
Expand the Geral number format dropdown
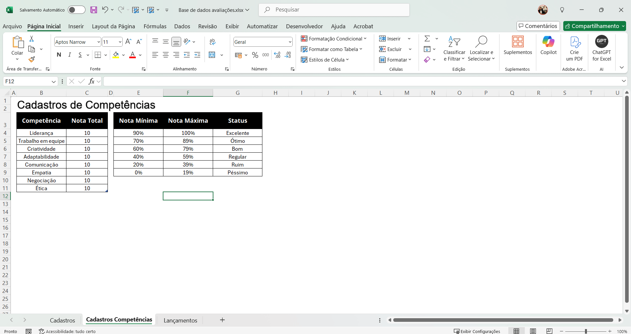[x=290, y=42]
